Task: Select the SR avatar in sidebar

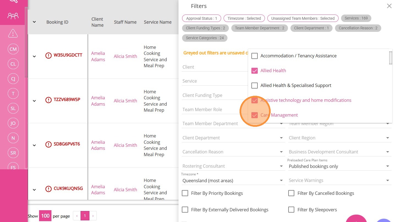Action: 13,153
